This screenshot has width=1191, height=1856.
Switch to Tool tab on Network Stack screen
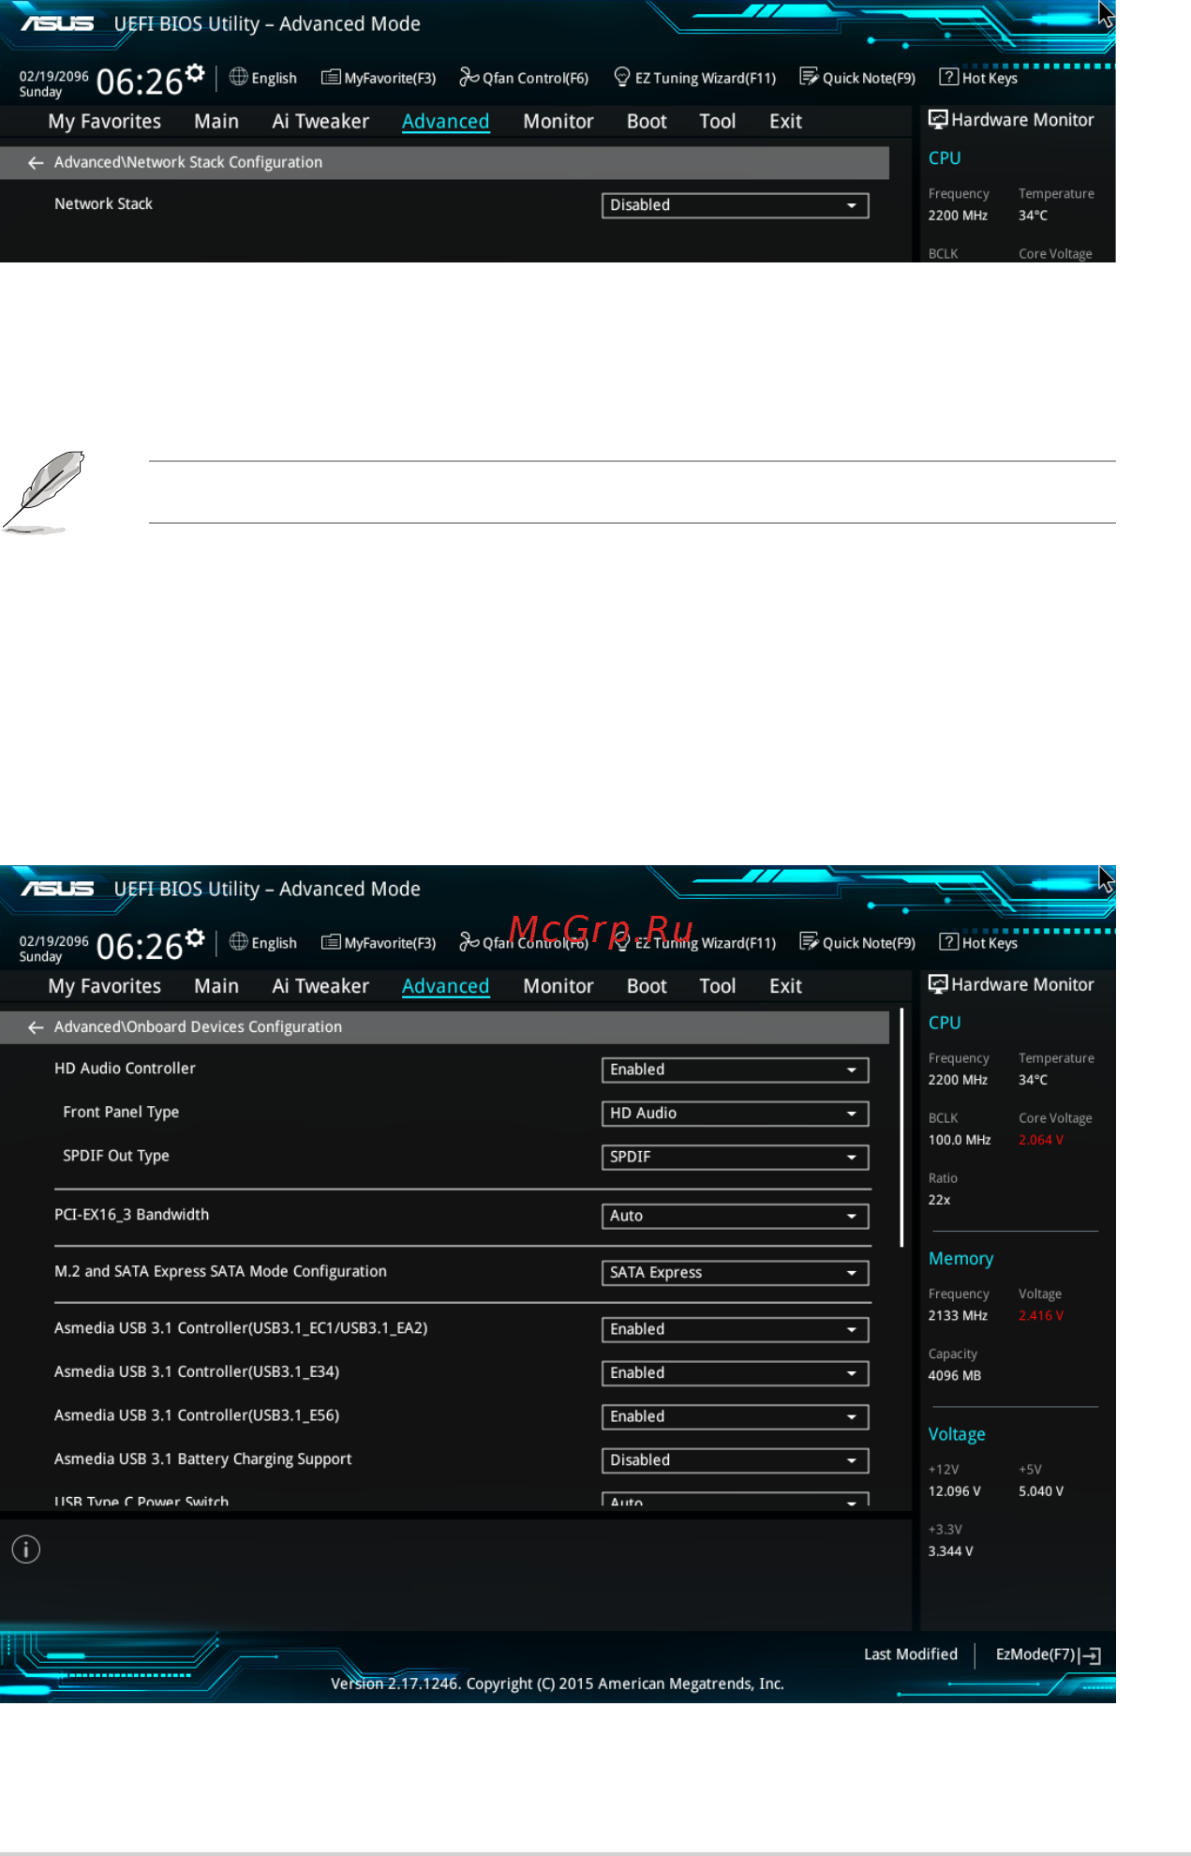718,121
